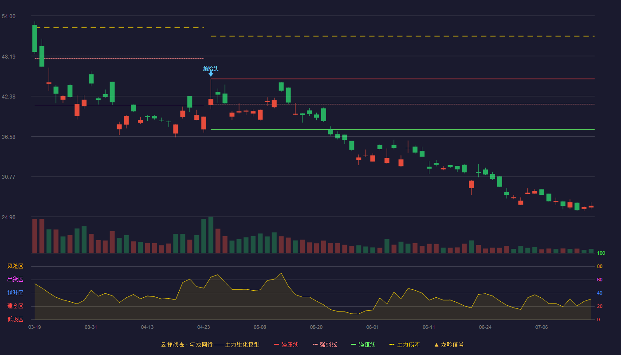
Task: Toggle the 主力成本 legend series
Action: (405, 344)
